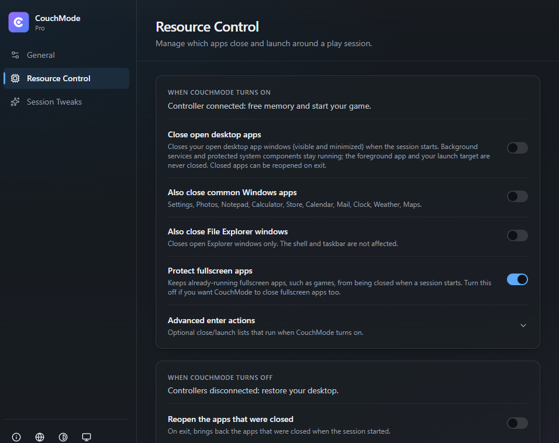Click the Advanced enter actions heading
Screen dimensions: 559x443
tap(212, 320)
